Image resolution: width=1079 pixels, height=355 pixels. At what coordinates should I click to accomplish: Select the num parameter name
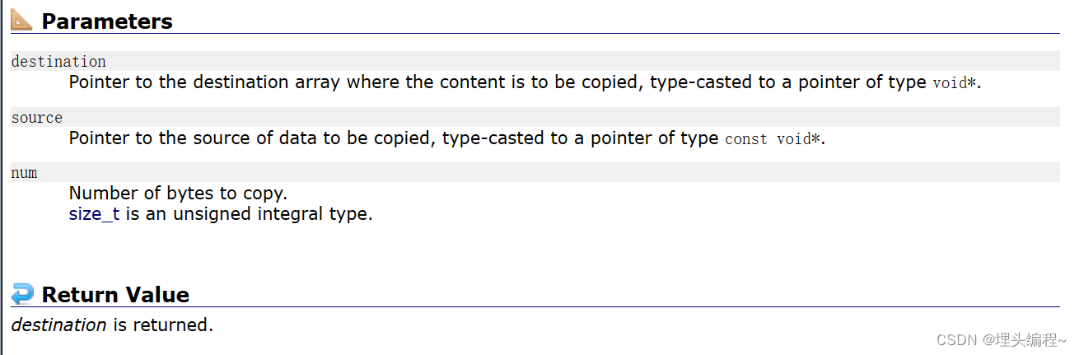click(24, 173)
